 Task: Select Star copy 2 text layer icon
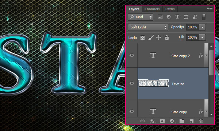click(153, 55)
